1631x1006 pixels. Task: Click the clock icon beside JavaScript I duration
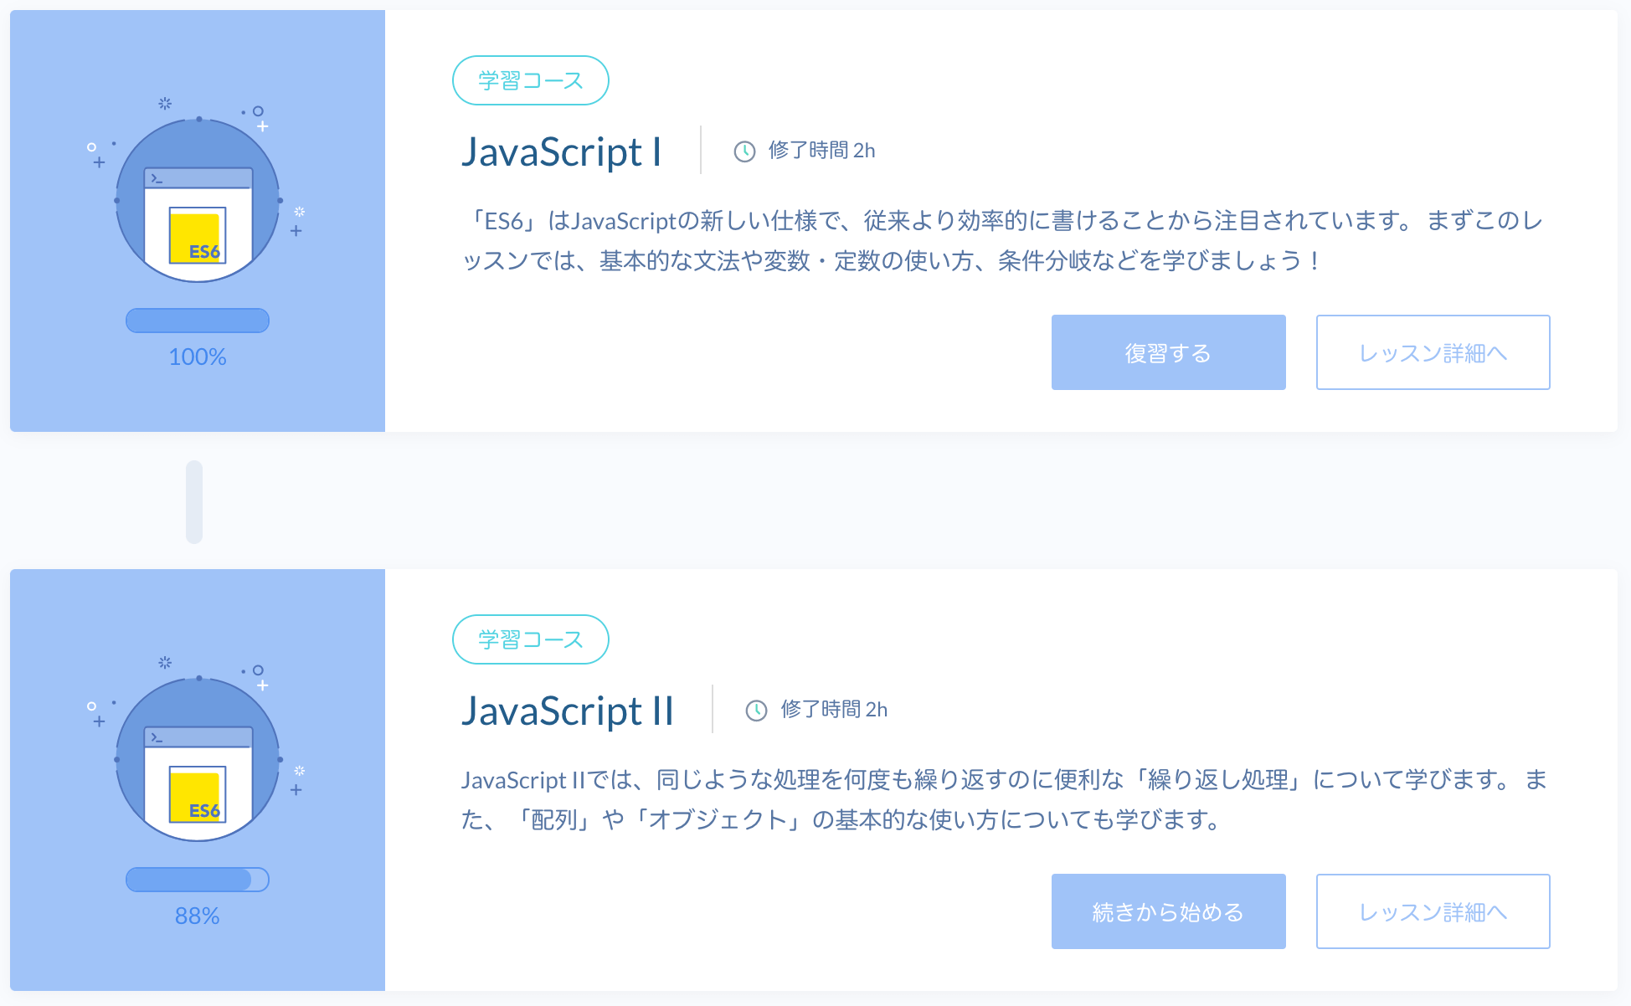tap(744, 151)
